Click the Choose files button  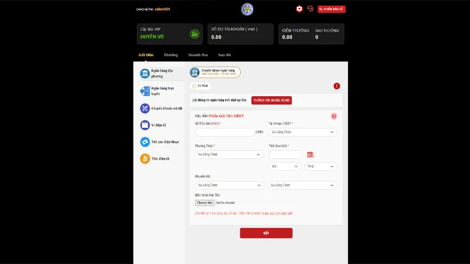click(204, 202)
